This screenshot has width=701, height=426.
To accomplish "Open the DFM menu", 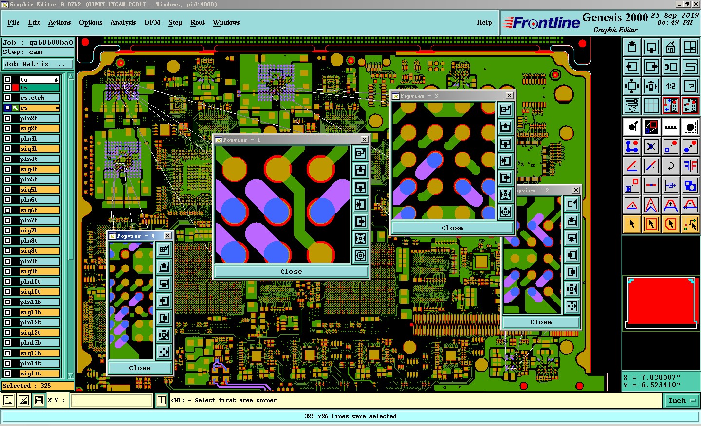I will coord(152,22).
